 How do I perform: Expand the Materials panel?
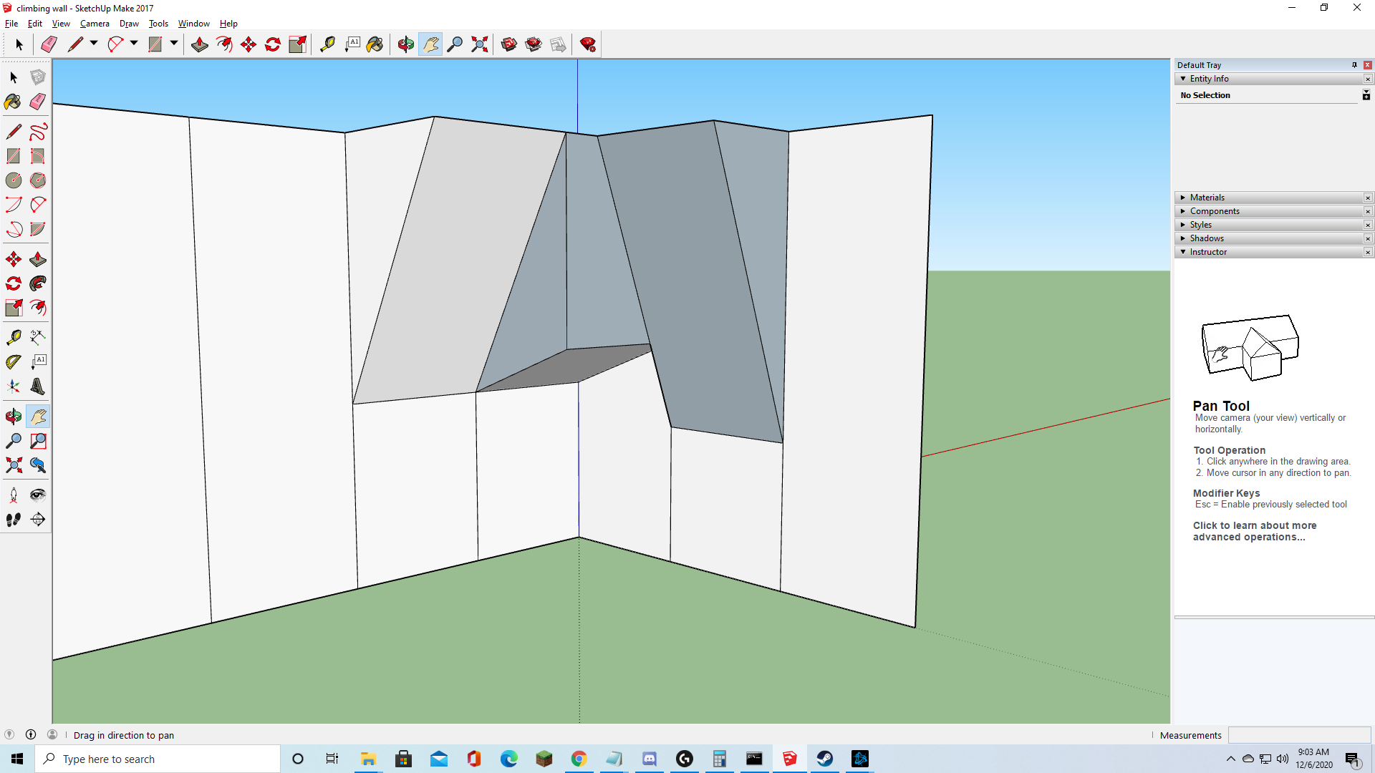click(x=1182, y=197)
